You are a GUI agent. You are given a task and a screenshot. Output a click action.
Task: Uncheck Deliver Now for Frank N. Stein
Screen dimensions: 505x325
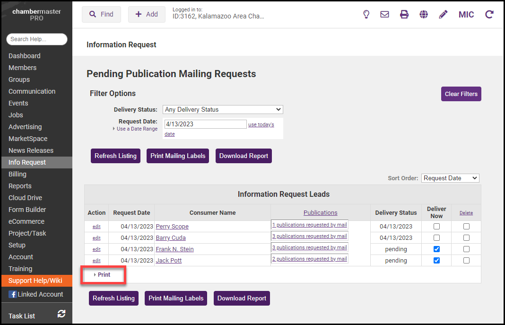(436, 249)
